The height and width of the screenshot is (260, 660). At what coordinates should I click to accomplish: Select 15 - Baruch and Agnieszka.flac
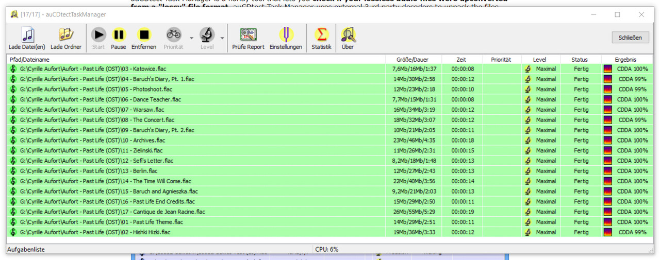click(x=330, y=192)
